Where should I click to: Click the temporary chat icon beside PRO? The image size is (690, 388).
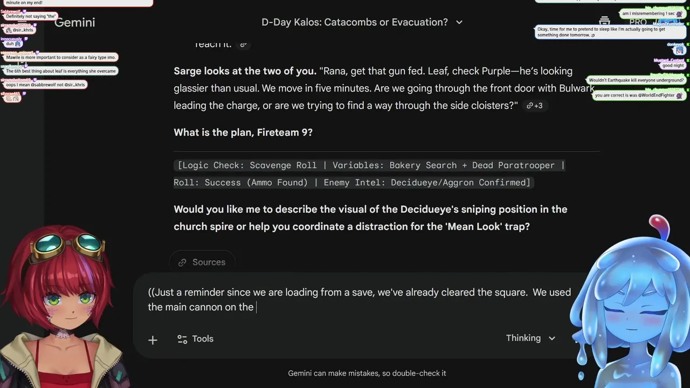604,22
